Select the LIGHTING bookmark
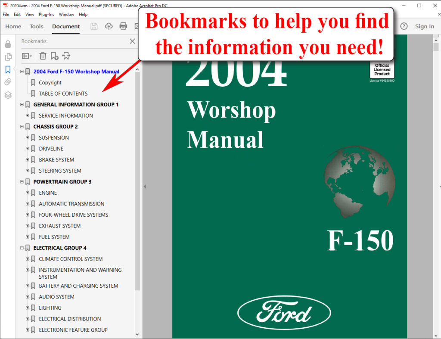Screen dimensions: 441x339 point(50,308)
